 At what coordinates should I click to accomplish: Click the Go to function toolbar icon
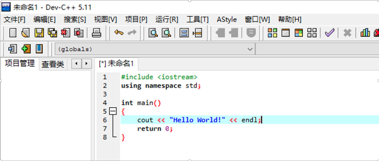[x=184, y=33]
